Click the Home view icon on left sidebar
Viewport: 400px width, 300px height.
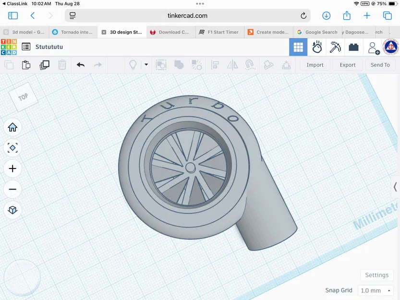(12, 127)
